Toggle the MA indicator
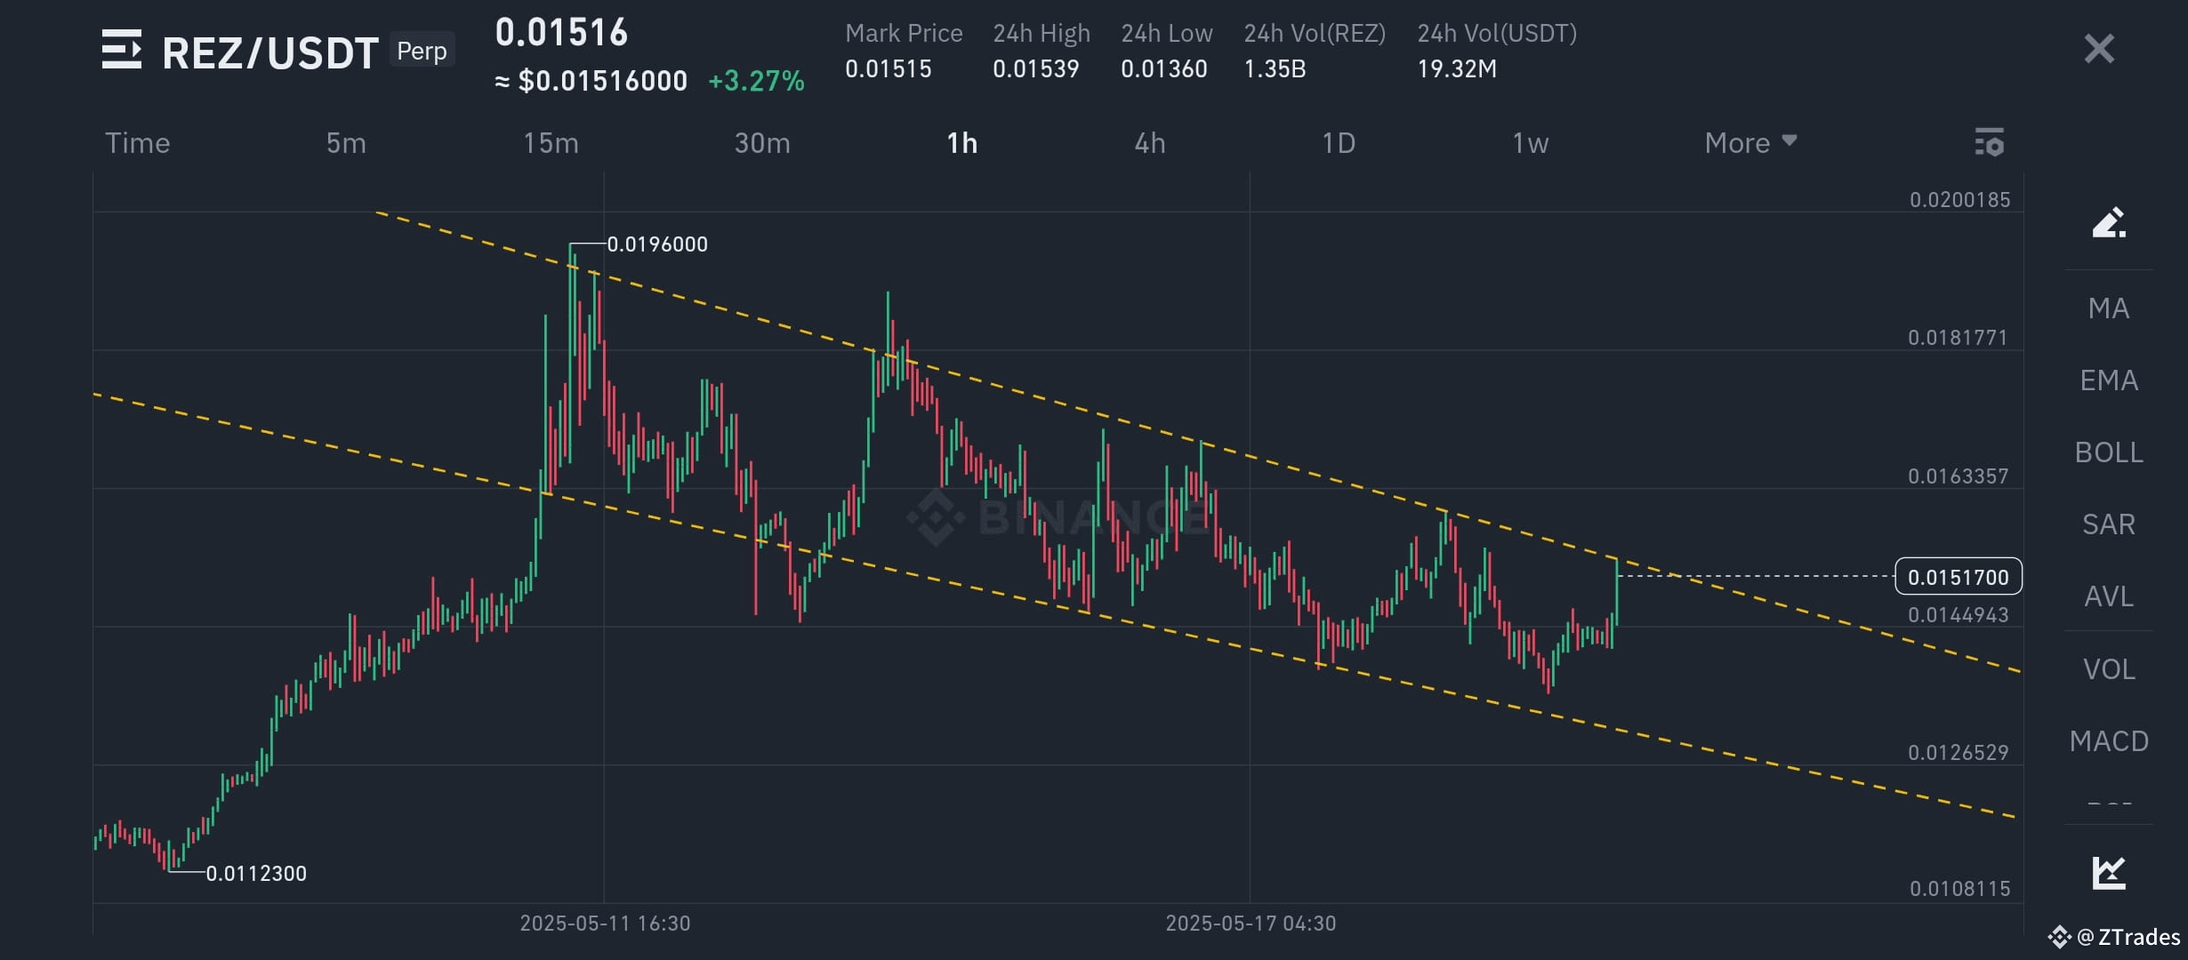 coord(2109,308)
